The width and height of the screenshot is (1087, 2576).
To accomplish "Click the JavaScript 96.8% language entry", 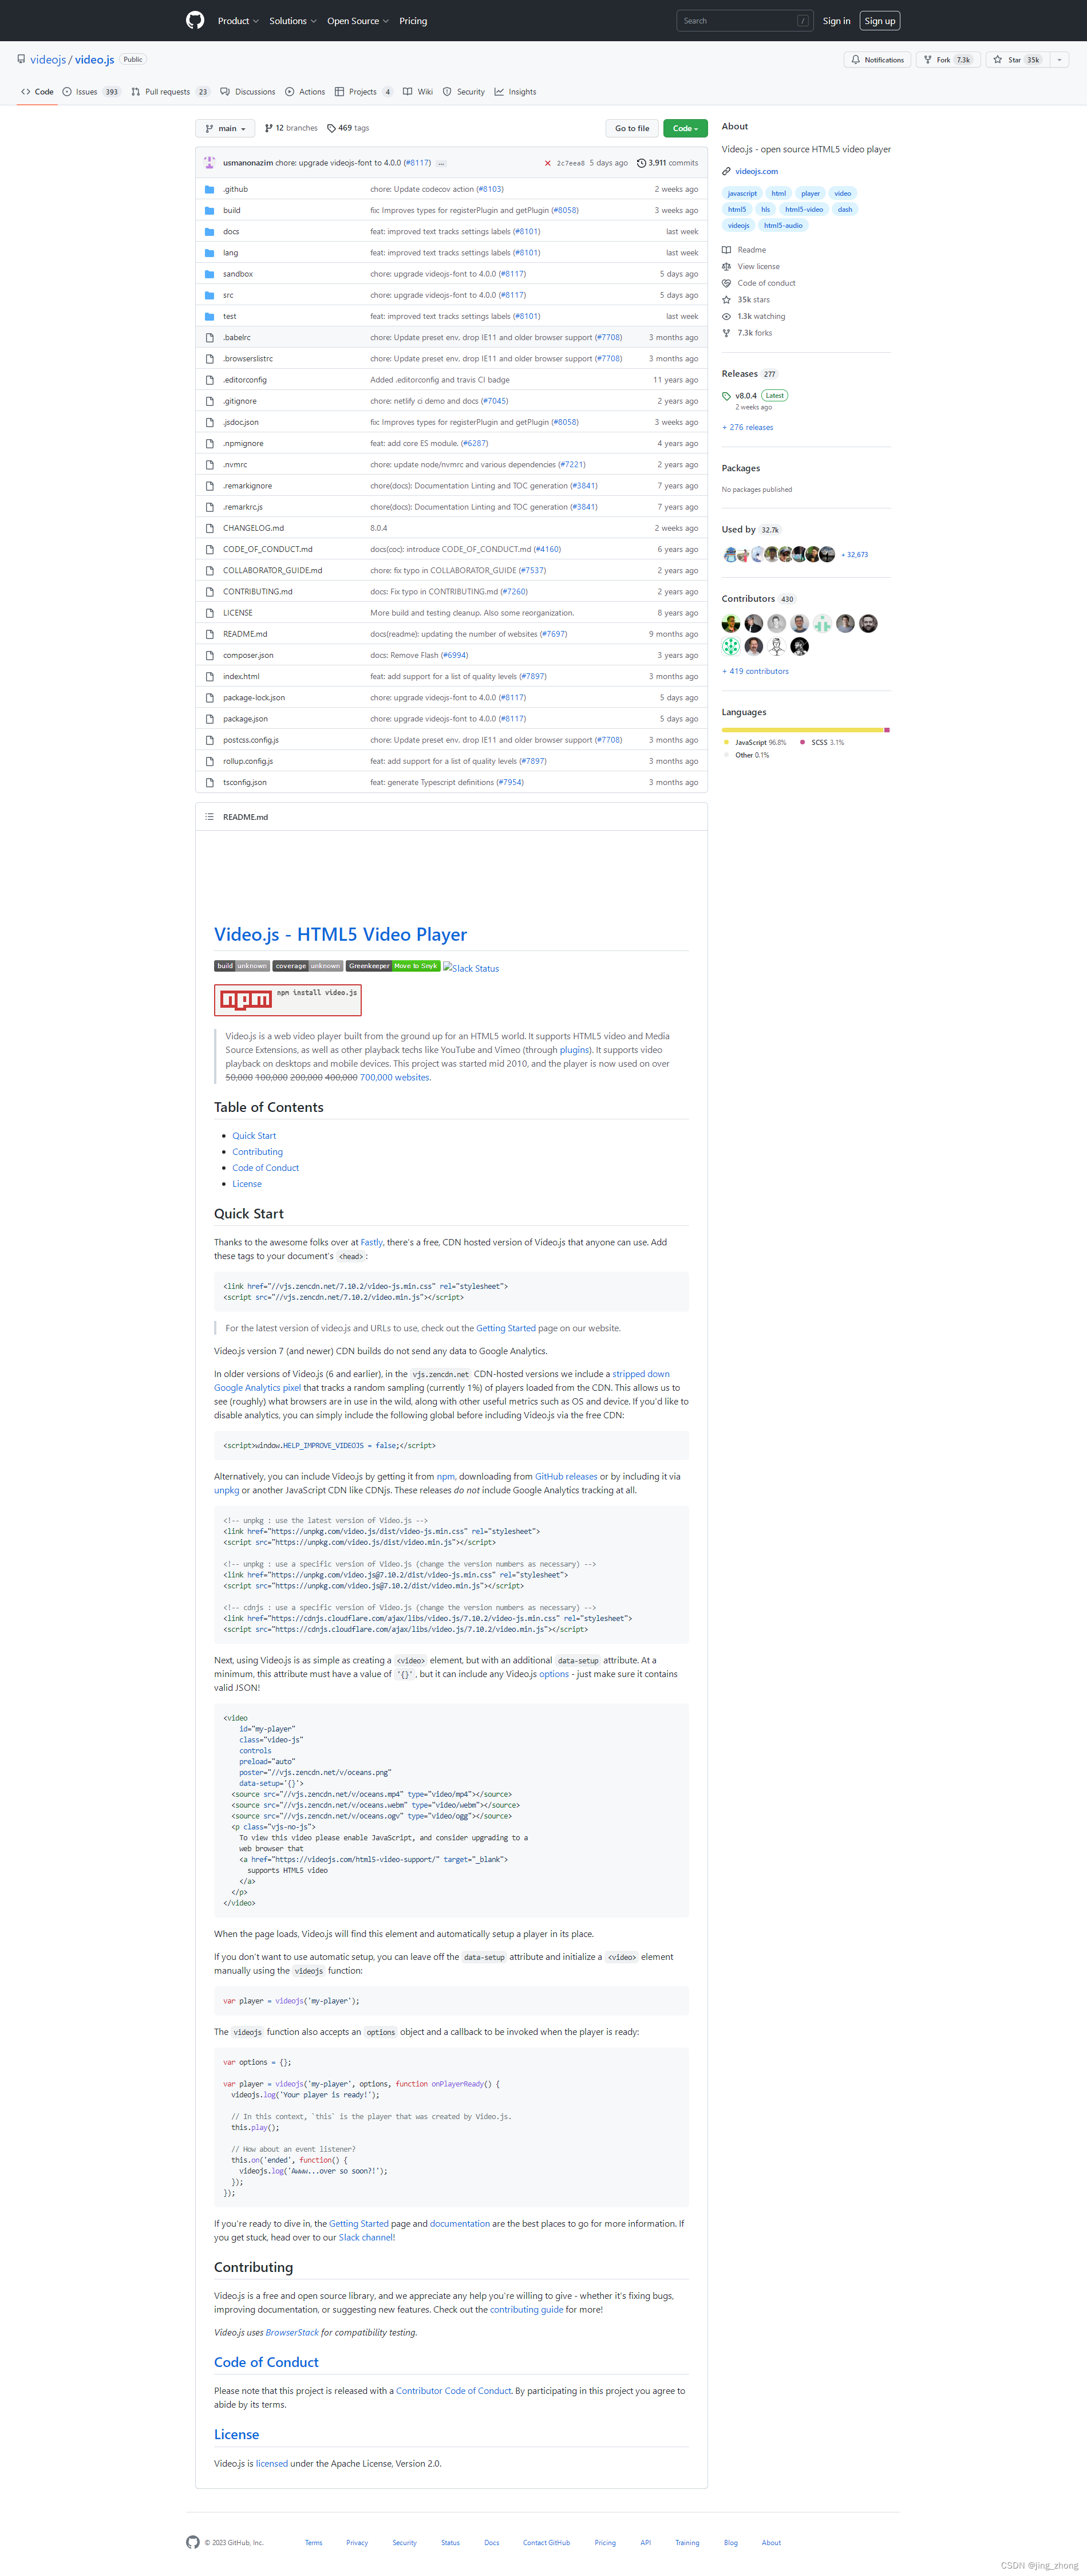I will click(755, 743).
